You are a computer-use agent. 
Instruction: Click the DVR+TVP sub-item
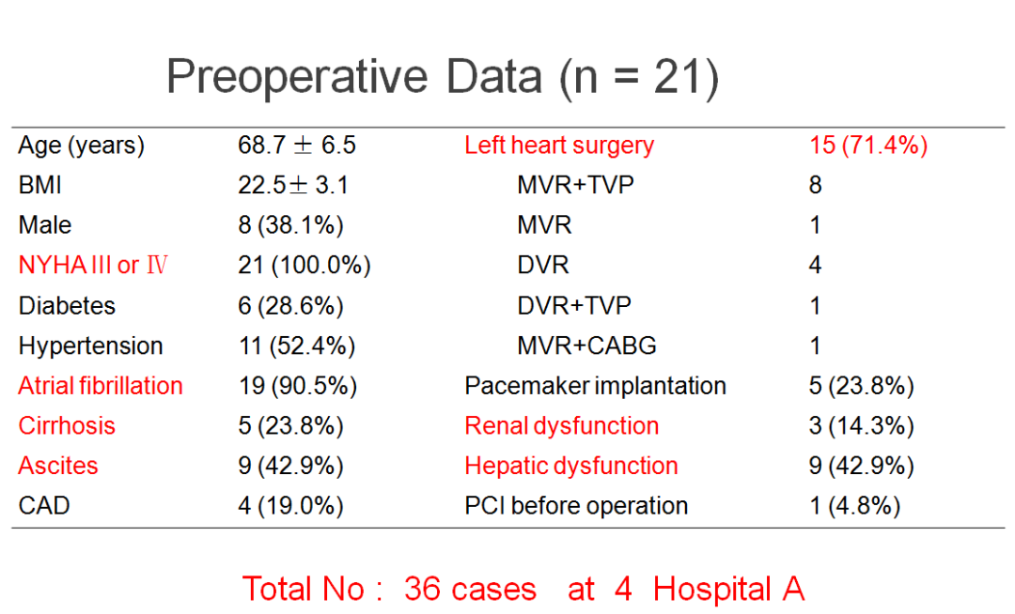coord(574,306)
